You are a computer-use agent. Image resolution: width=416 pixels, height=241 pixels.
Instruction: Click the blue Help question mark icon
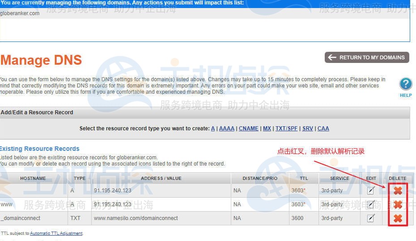pyautogui.click(x=406, y=84)
